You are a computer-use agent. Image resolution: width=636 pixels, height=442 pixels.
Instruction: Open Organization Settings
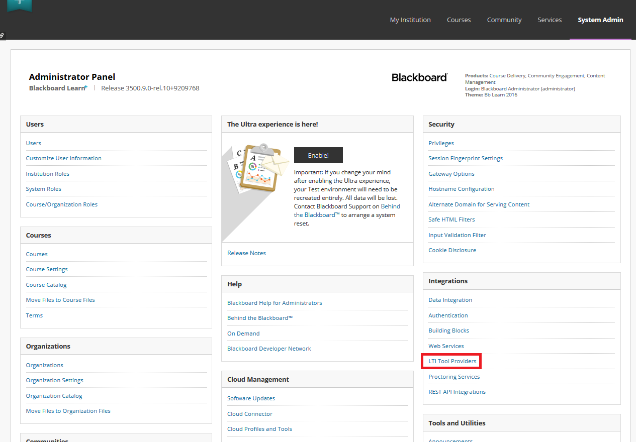(55, 380)
